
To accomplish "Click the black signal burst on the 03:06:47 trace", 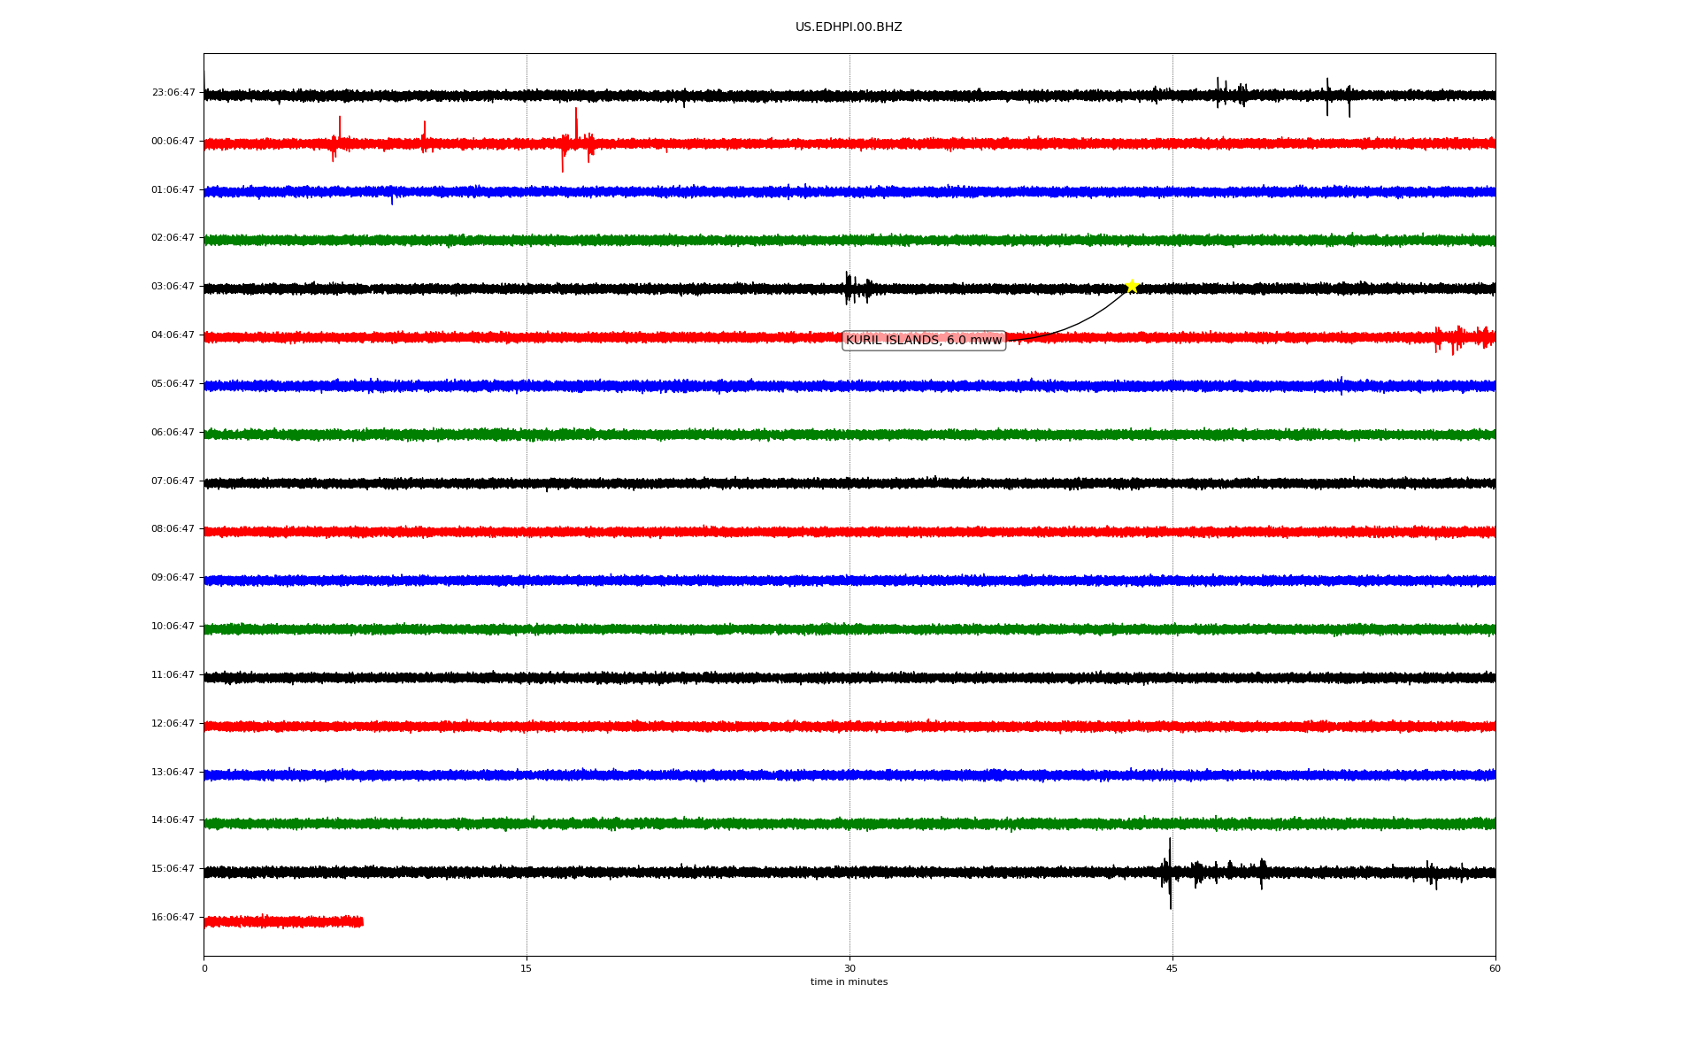I will 857,289.
